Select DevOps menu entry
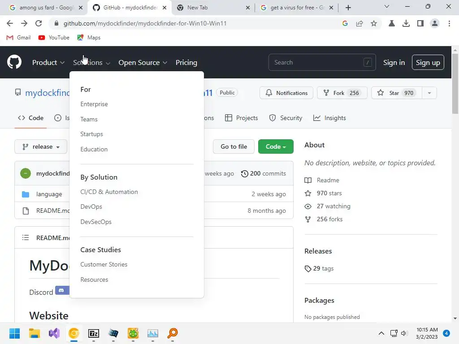This screenshot has width=459, height=344. click(x=91, y=206)
